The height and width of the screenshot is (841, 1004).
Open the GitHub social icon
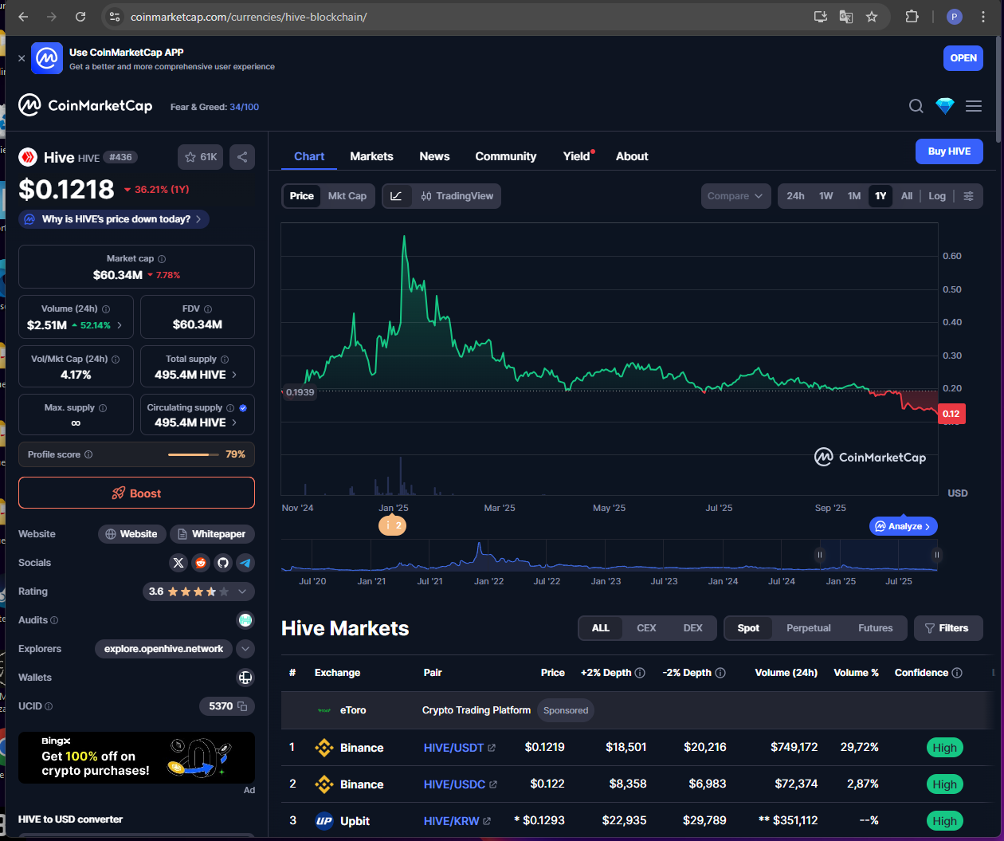[x=223, y=563]
